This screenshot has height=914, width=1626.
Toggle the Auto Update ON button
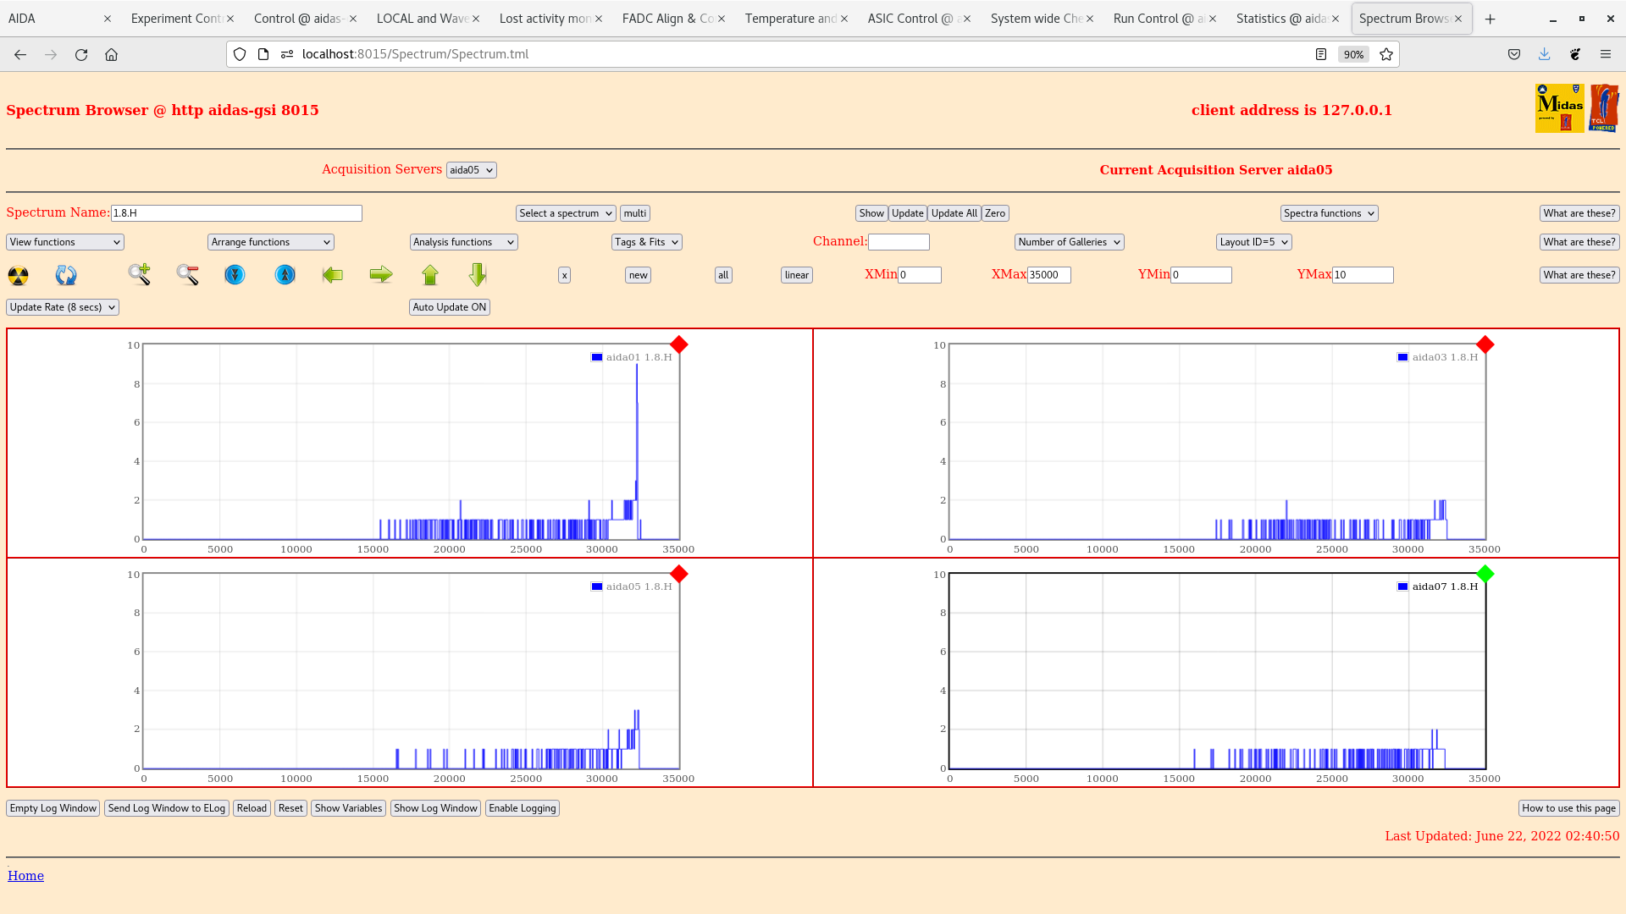coord(450,307)
